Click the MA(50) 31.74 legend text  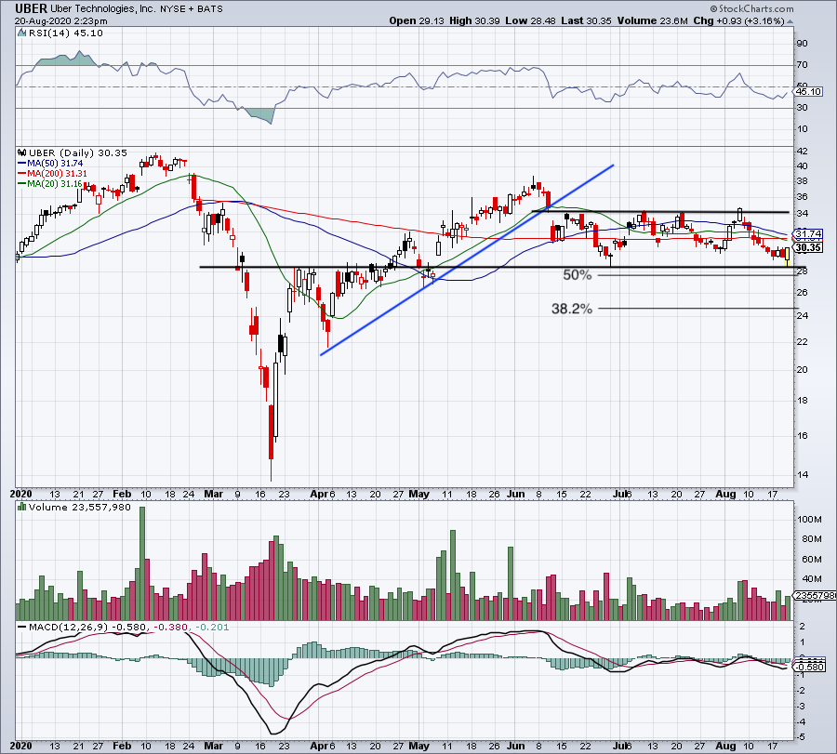[x=55, y=164]
